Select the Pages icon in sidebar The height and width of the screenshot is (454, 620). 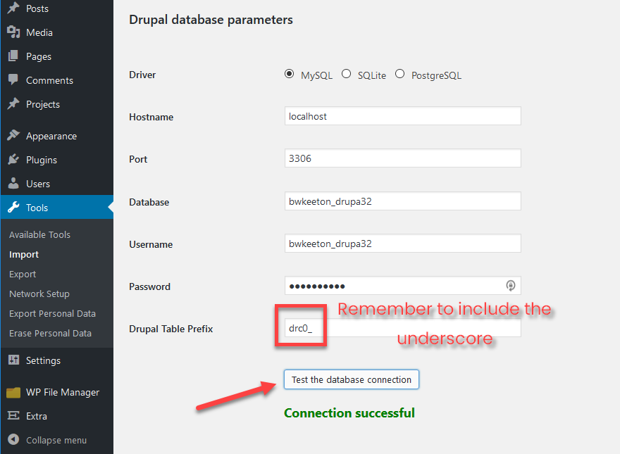(x=13, y=56)
